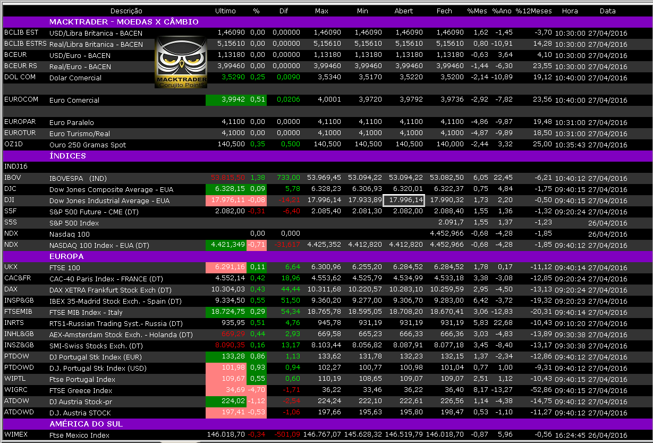This screenshot has height=443, width=653.
Task: Select FTSE Greece Index percent -4,70
Action: (257, 390)
